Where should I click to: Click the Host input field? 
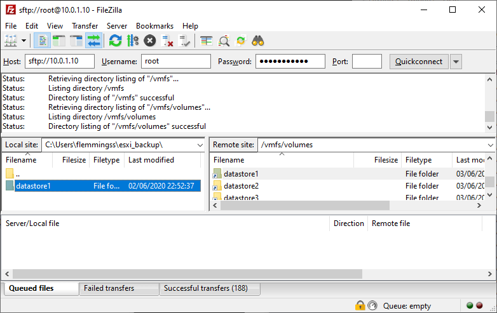tap(60, 61)
